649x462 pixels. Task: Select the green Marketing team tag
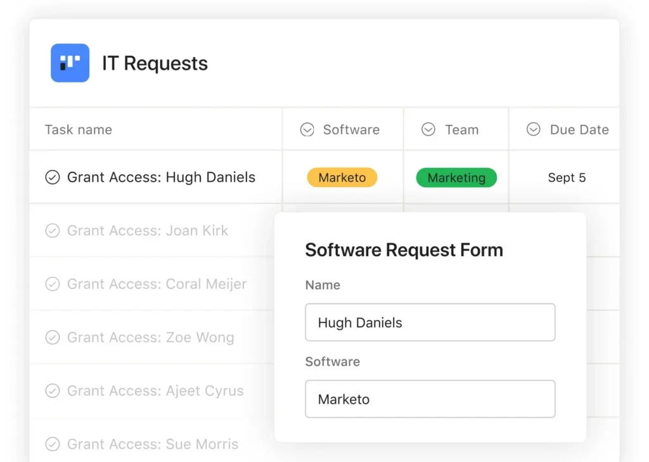(x=456, y=177)
